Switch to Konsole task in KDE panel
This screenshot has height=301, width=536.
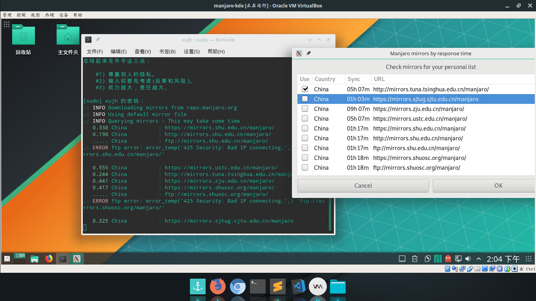[63, 259]
